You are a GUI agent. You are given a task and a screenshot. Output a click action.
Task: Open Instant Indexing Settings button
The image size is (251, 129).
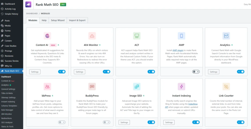click(x=169, y=122)
